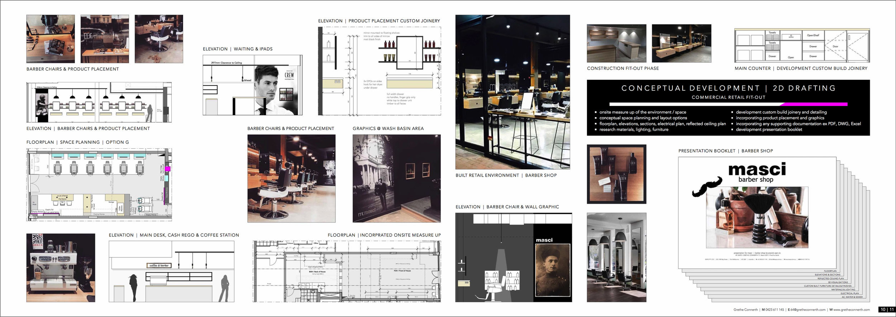Viewport: 896px width, 317px height.
Task: Click the 'coffee @ barber' sign in elevation
Action: point(159,265)
